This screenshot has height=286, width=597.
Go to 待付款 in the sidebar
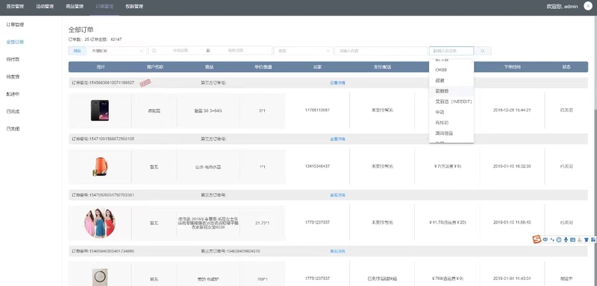13,60
